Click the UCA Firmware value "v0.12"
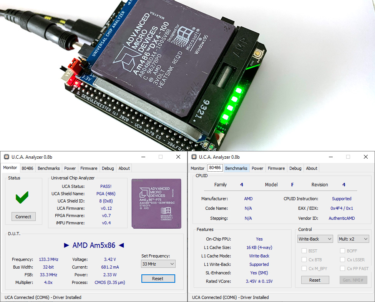The height and width of the screenshot is (302, 375). tap(106, 208)
